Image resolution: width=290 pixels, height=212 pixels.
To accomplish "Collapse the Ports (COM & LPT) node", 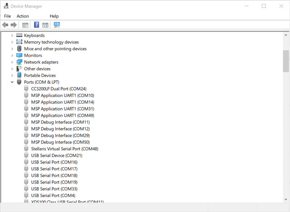I will tap(12, 82).
